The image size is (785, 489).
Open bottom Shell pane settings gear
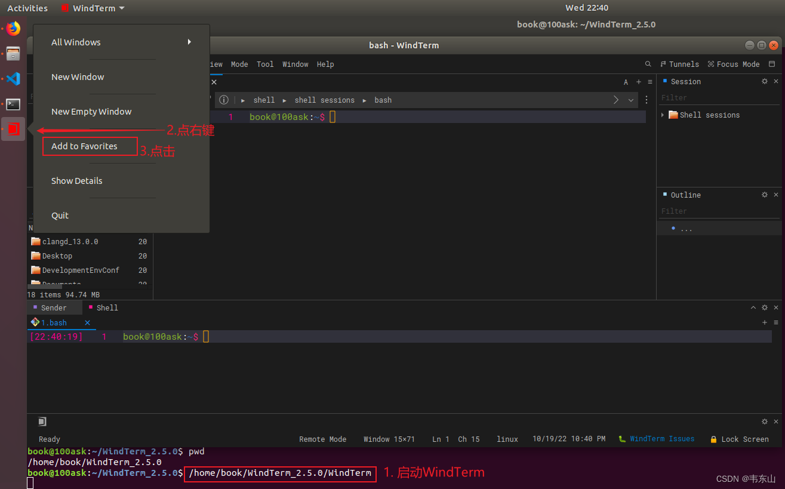point(765,307)
